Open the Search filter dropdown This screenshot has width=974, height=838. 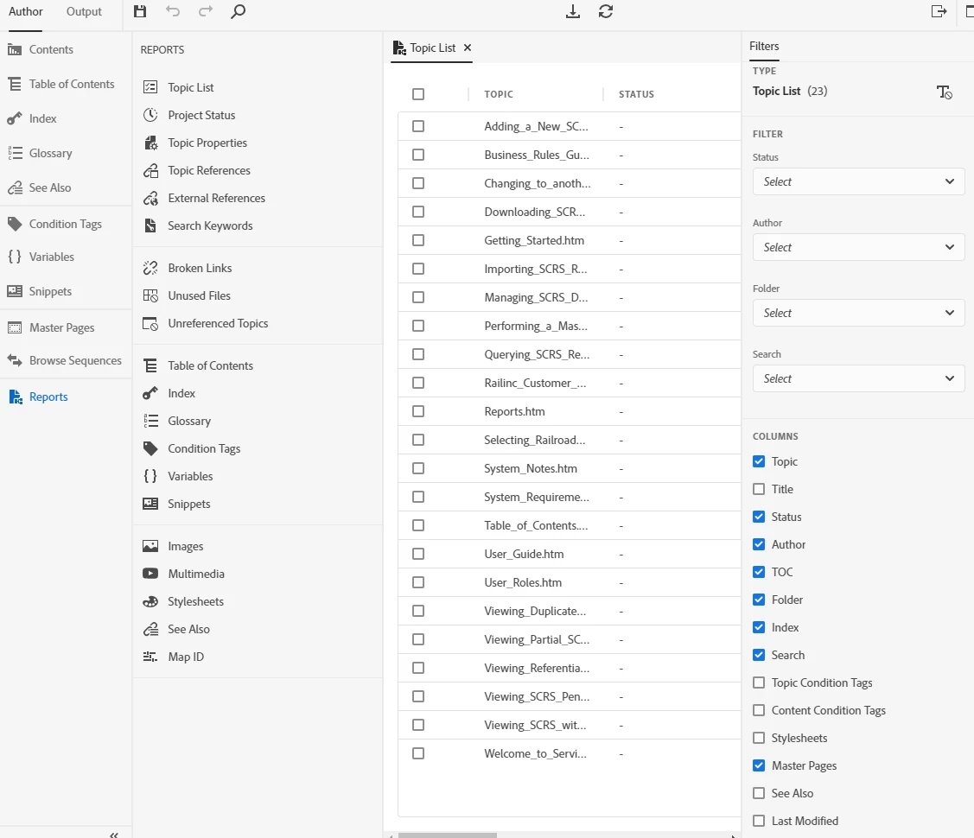(858, 379)
